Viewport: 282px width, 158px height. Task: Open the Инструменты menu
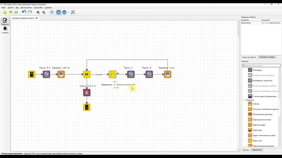[26, 8]
